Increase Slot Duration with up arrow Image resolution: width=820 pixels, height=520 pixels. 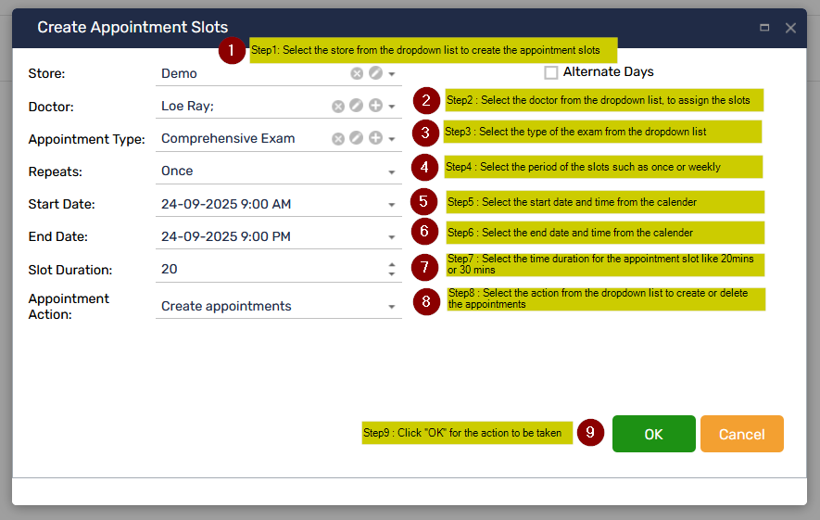click(x=392, y=264)
